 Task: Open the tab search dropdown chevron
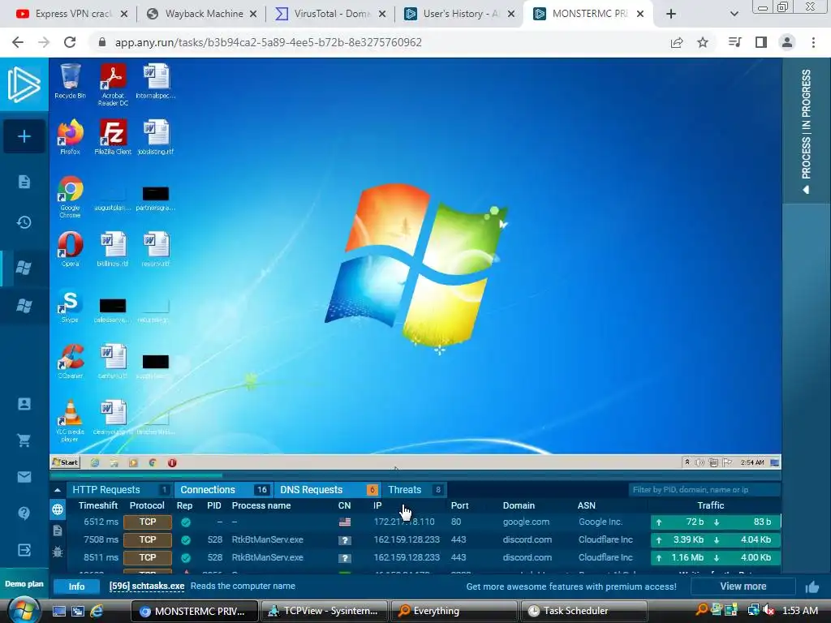point(734,14)
